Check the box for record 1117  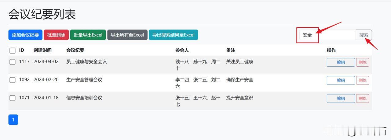tap(13, 62)
